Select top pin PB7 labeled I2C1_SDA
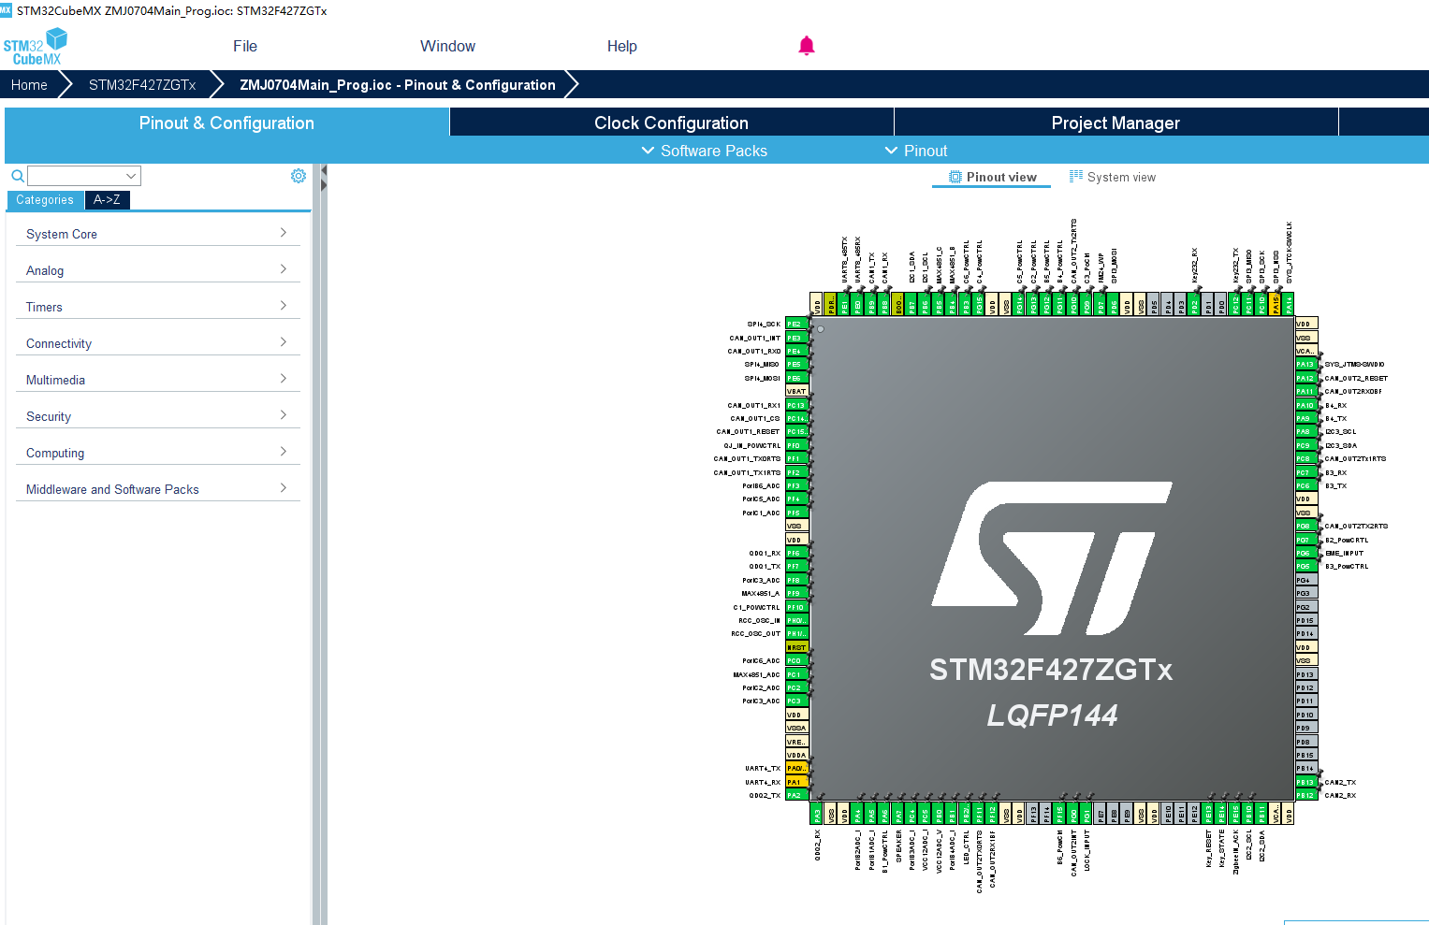Viewport: 1429px width, 925px height. (x=912, y=305)
